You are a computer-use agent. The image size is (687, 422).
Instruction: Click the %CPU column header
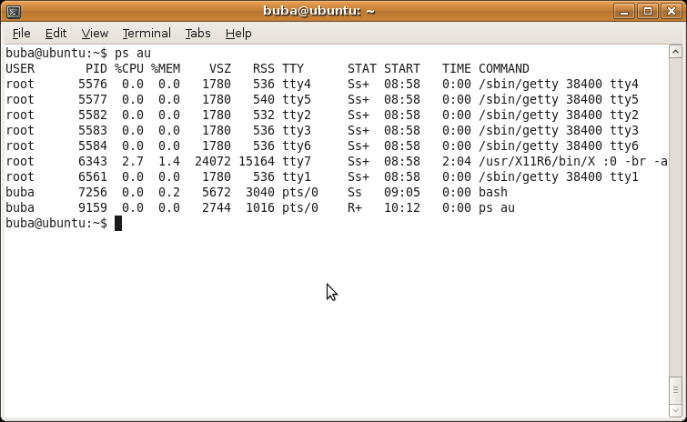click(x=129, y=69)
